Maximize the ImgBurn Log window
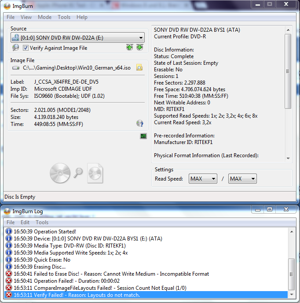The width and height of the screenshot is (300, 303). pyautogui.click(x=270, y=210)
